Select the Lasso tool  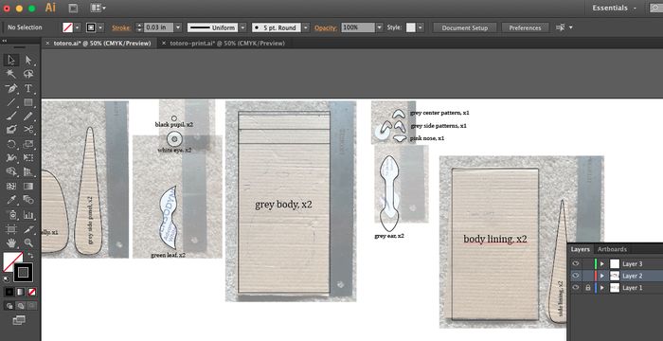pos(28,74)
